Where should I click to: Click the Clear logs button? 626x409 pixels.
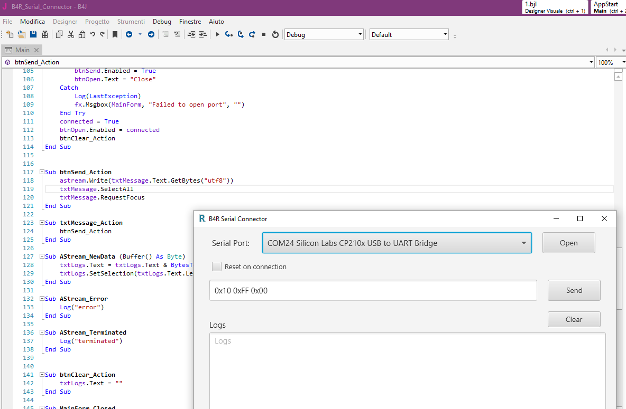point(574,319)
